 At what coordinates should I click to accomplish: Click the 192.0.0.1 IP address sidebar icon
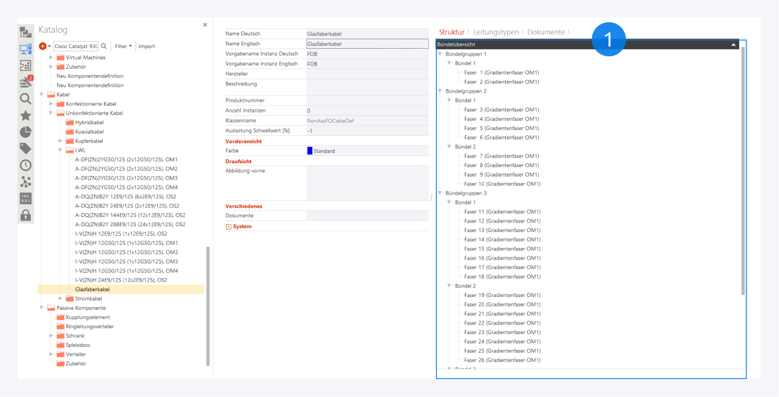25,199
